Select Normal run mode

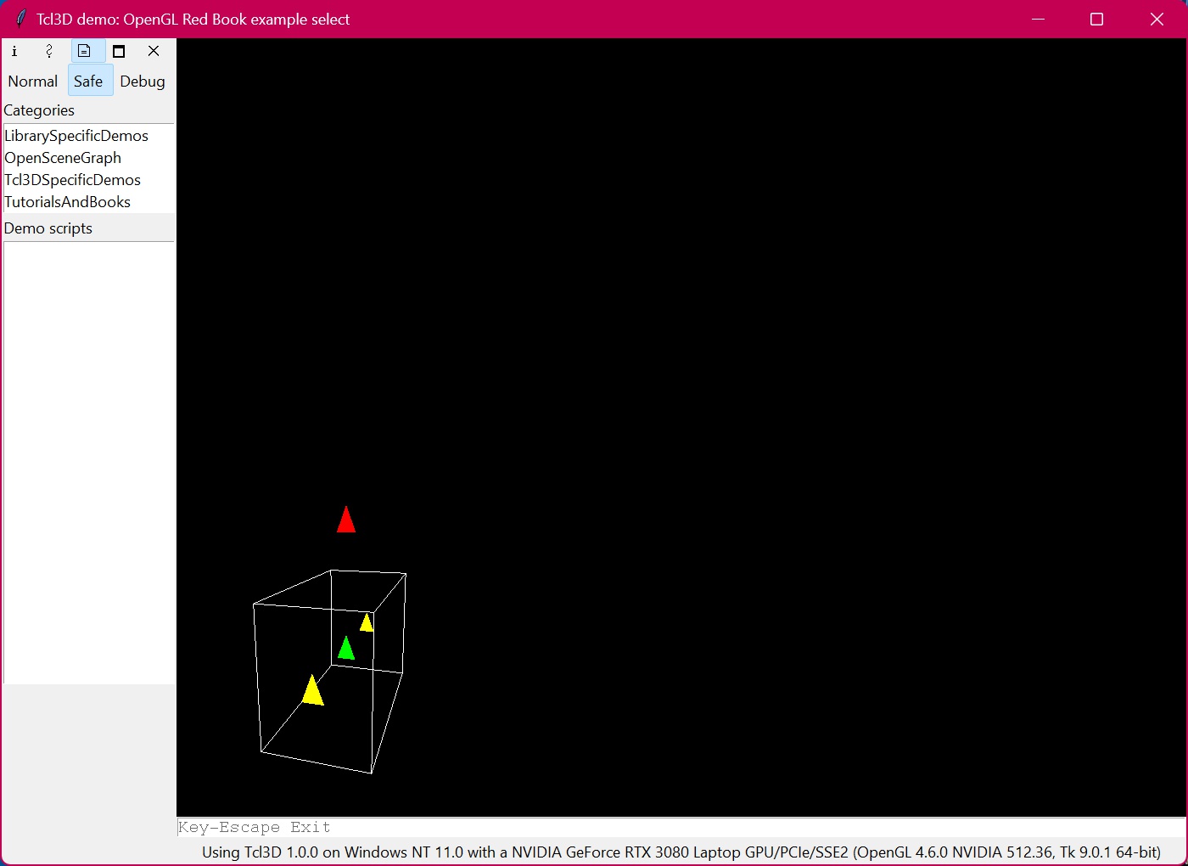[33, 82]
